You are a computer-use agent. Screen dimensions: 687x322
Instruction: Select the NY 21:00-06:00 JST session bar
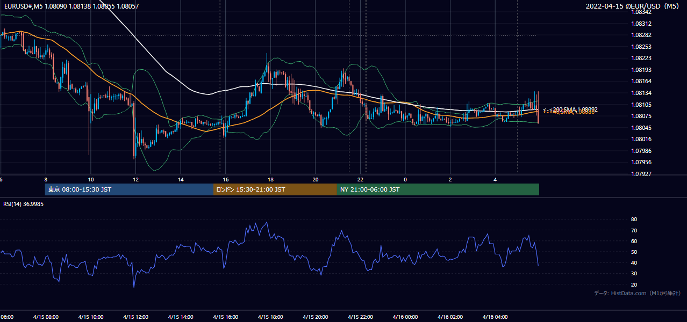coord(438,189)
